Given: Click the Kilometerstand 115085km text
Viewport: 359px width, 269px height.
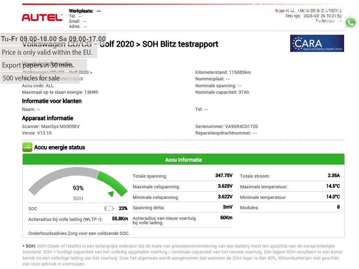Looking at the screenshot, I should [x=223, y=73].
